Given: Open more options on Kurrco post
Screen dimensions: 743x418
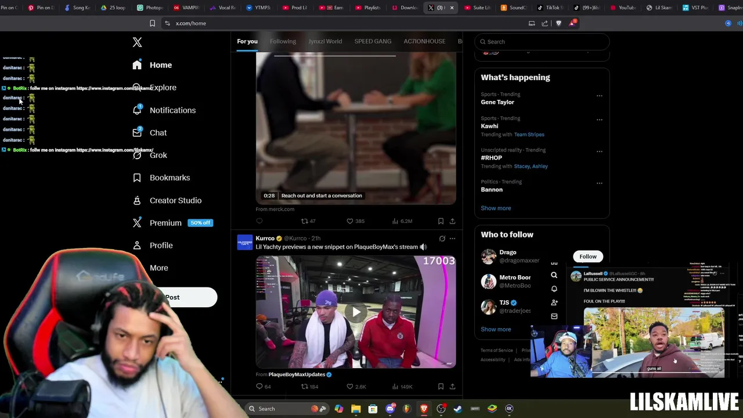Looking at the screenshot, I should 452,239.
